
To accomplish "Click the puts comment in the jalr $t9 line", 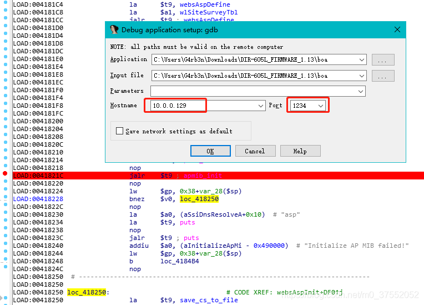I will pyautogui.click(x=191, y=238).
